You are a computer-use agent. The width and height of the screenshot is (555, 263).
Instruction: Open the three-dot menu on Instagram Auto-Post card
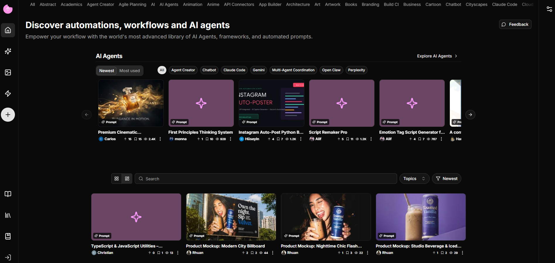pyautogui.click(x=301, y=139)
